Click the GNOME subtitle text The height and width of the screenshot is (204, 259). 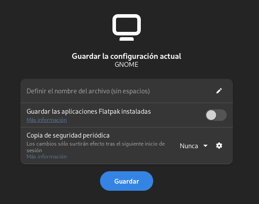127,65
